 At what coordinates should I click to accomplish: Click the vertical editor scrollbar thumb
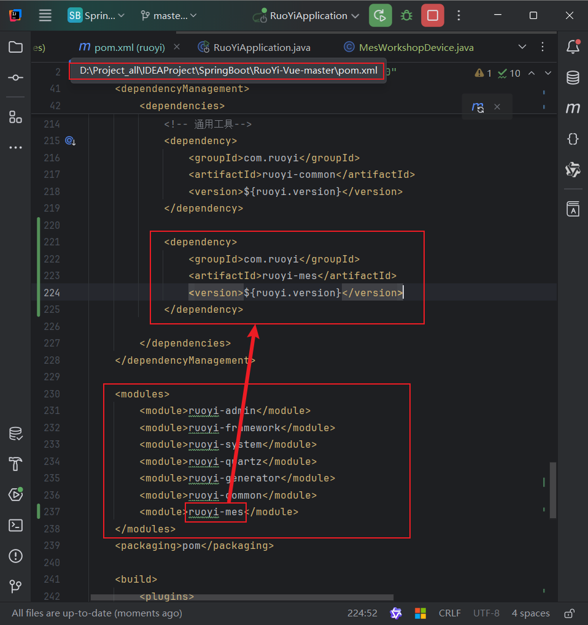tap(553, 490)
